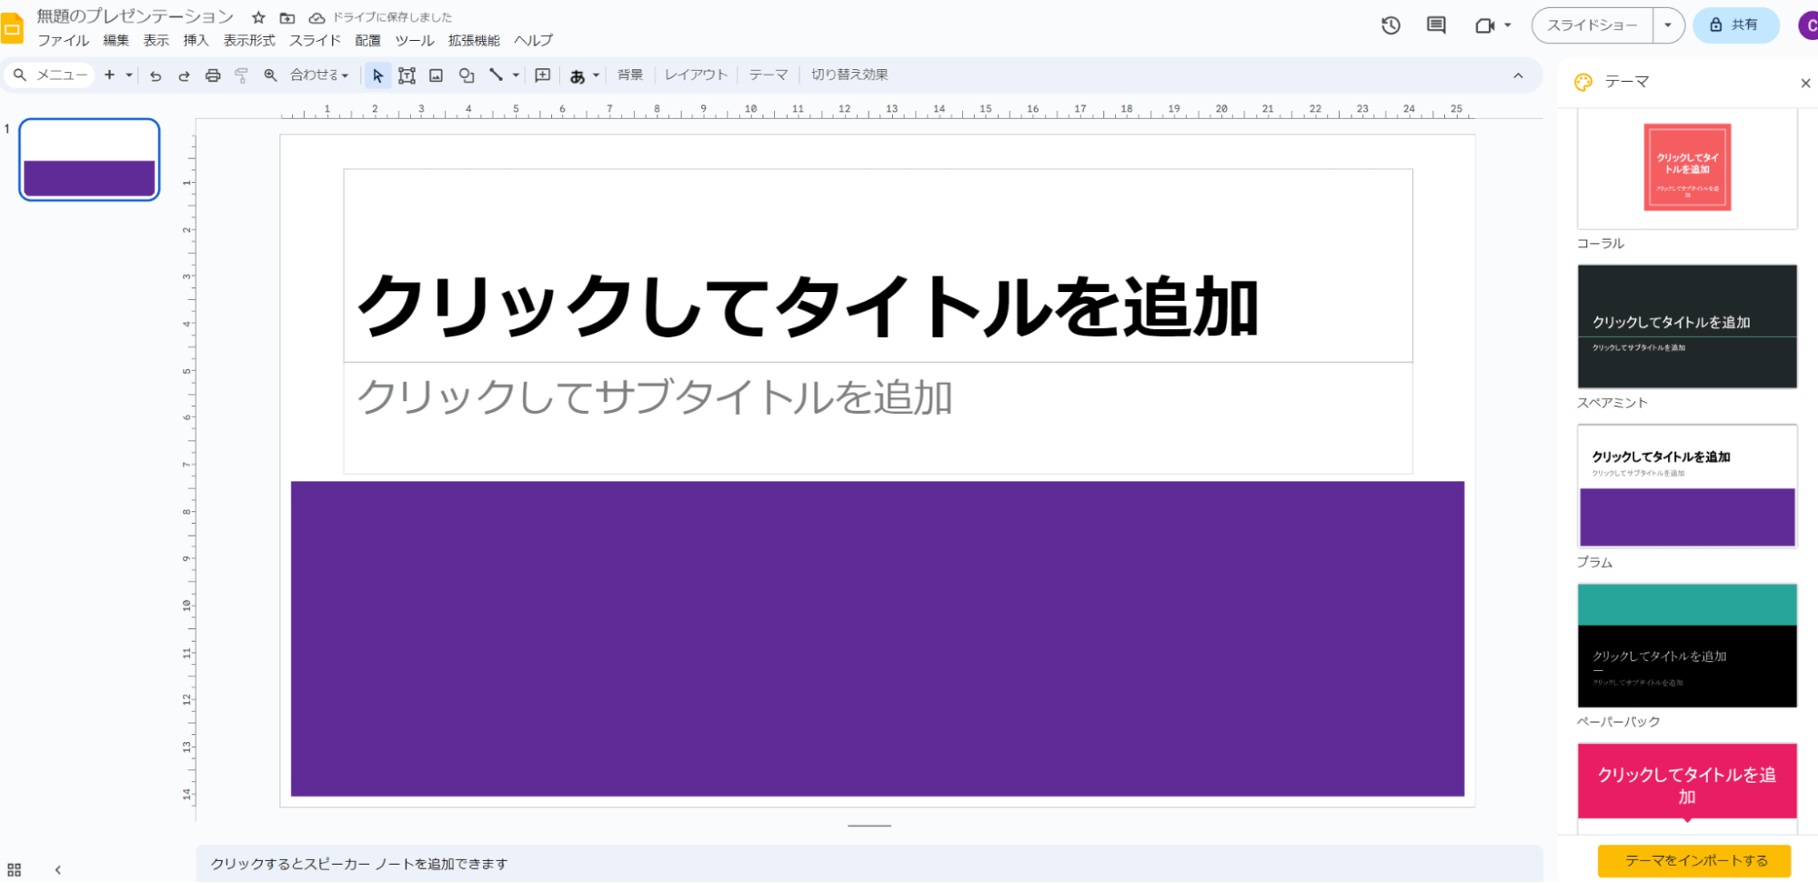Add a comment with the toolbar icon

coord(543,75)
